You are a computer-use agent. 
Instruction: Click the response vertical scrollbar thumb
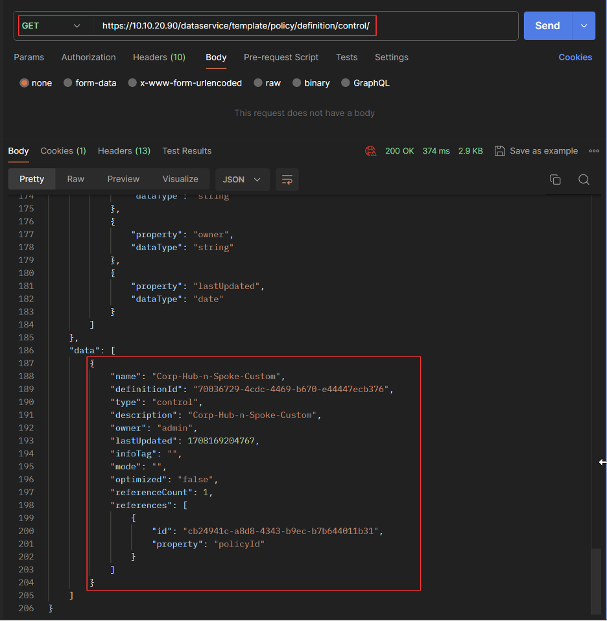596,580
